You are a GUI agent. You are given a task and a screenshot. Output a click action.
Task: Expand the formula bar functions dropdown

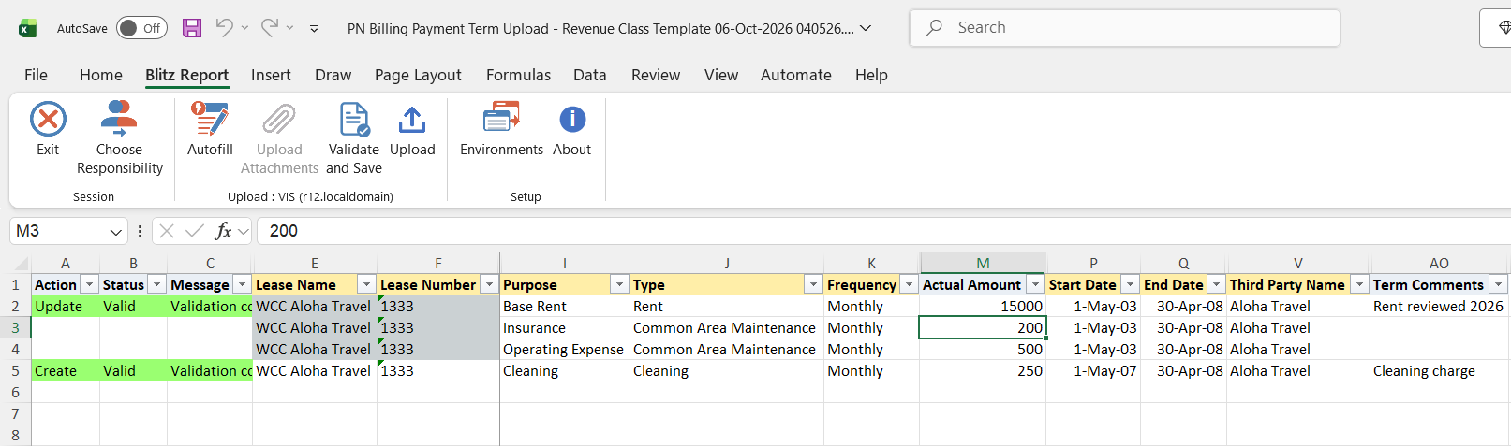point(244,231)
